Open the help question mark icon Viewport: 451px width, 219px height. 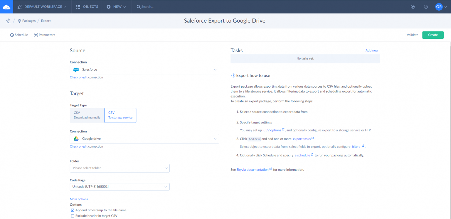coord(426,7)
